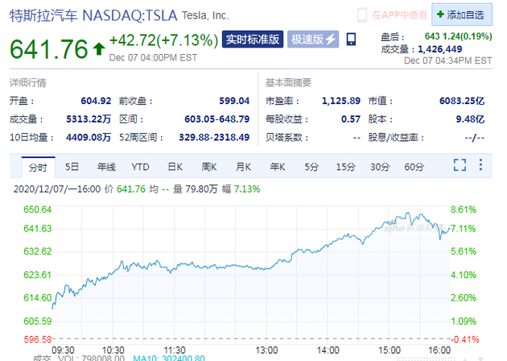This screenshot has height=361, width=507.
Task: Open the three-dot chart options menu
Action: pos(480,164)
